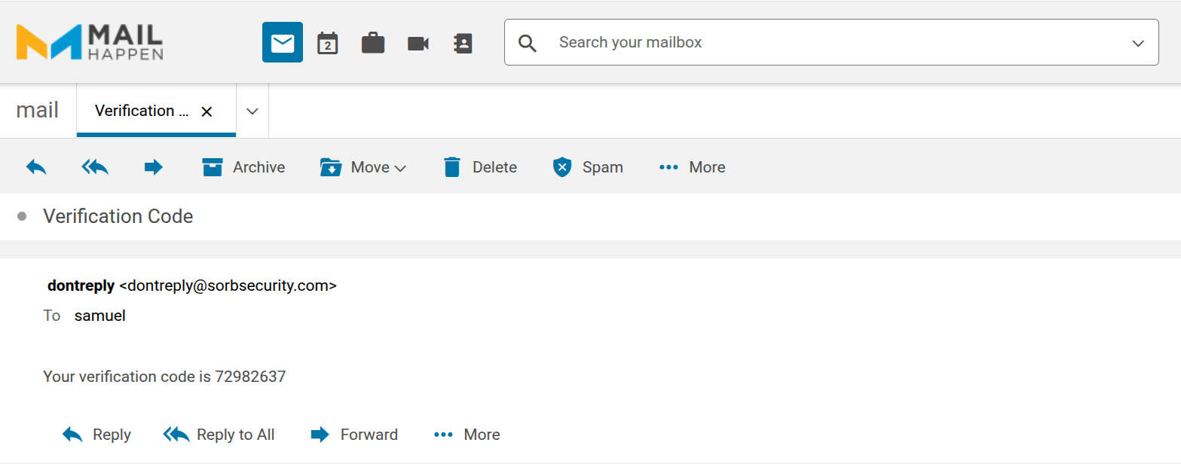Toggle the unread dot beside Verification Code
The image size is (1181, 464).
click(x=22, y=217)
